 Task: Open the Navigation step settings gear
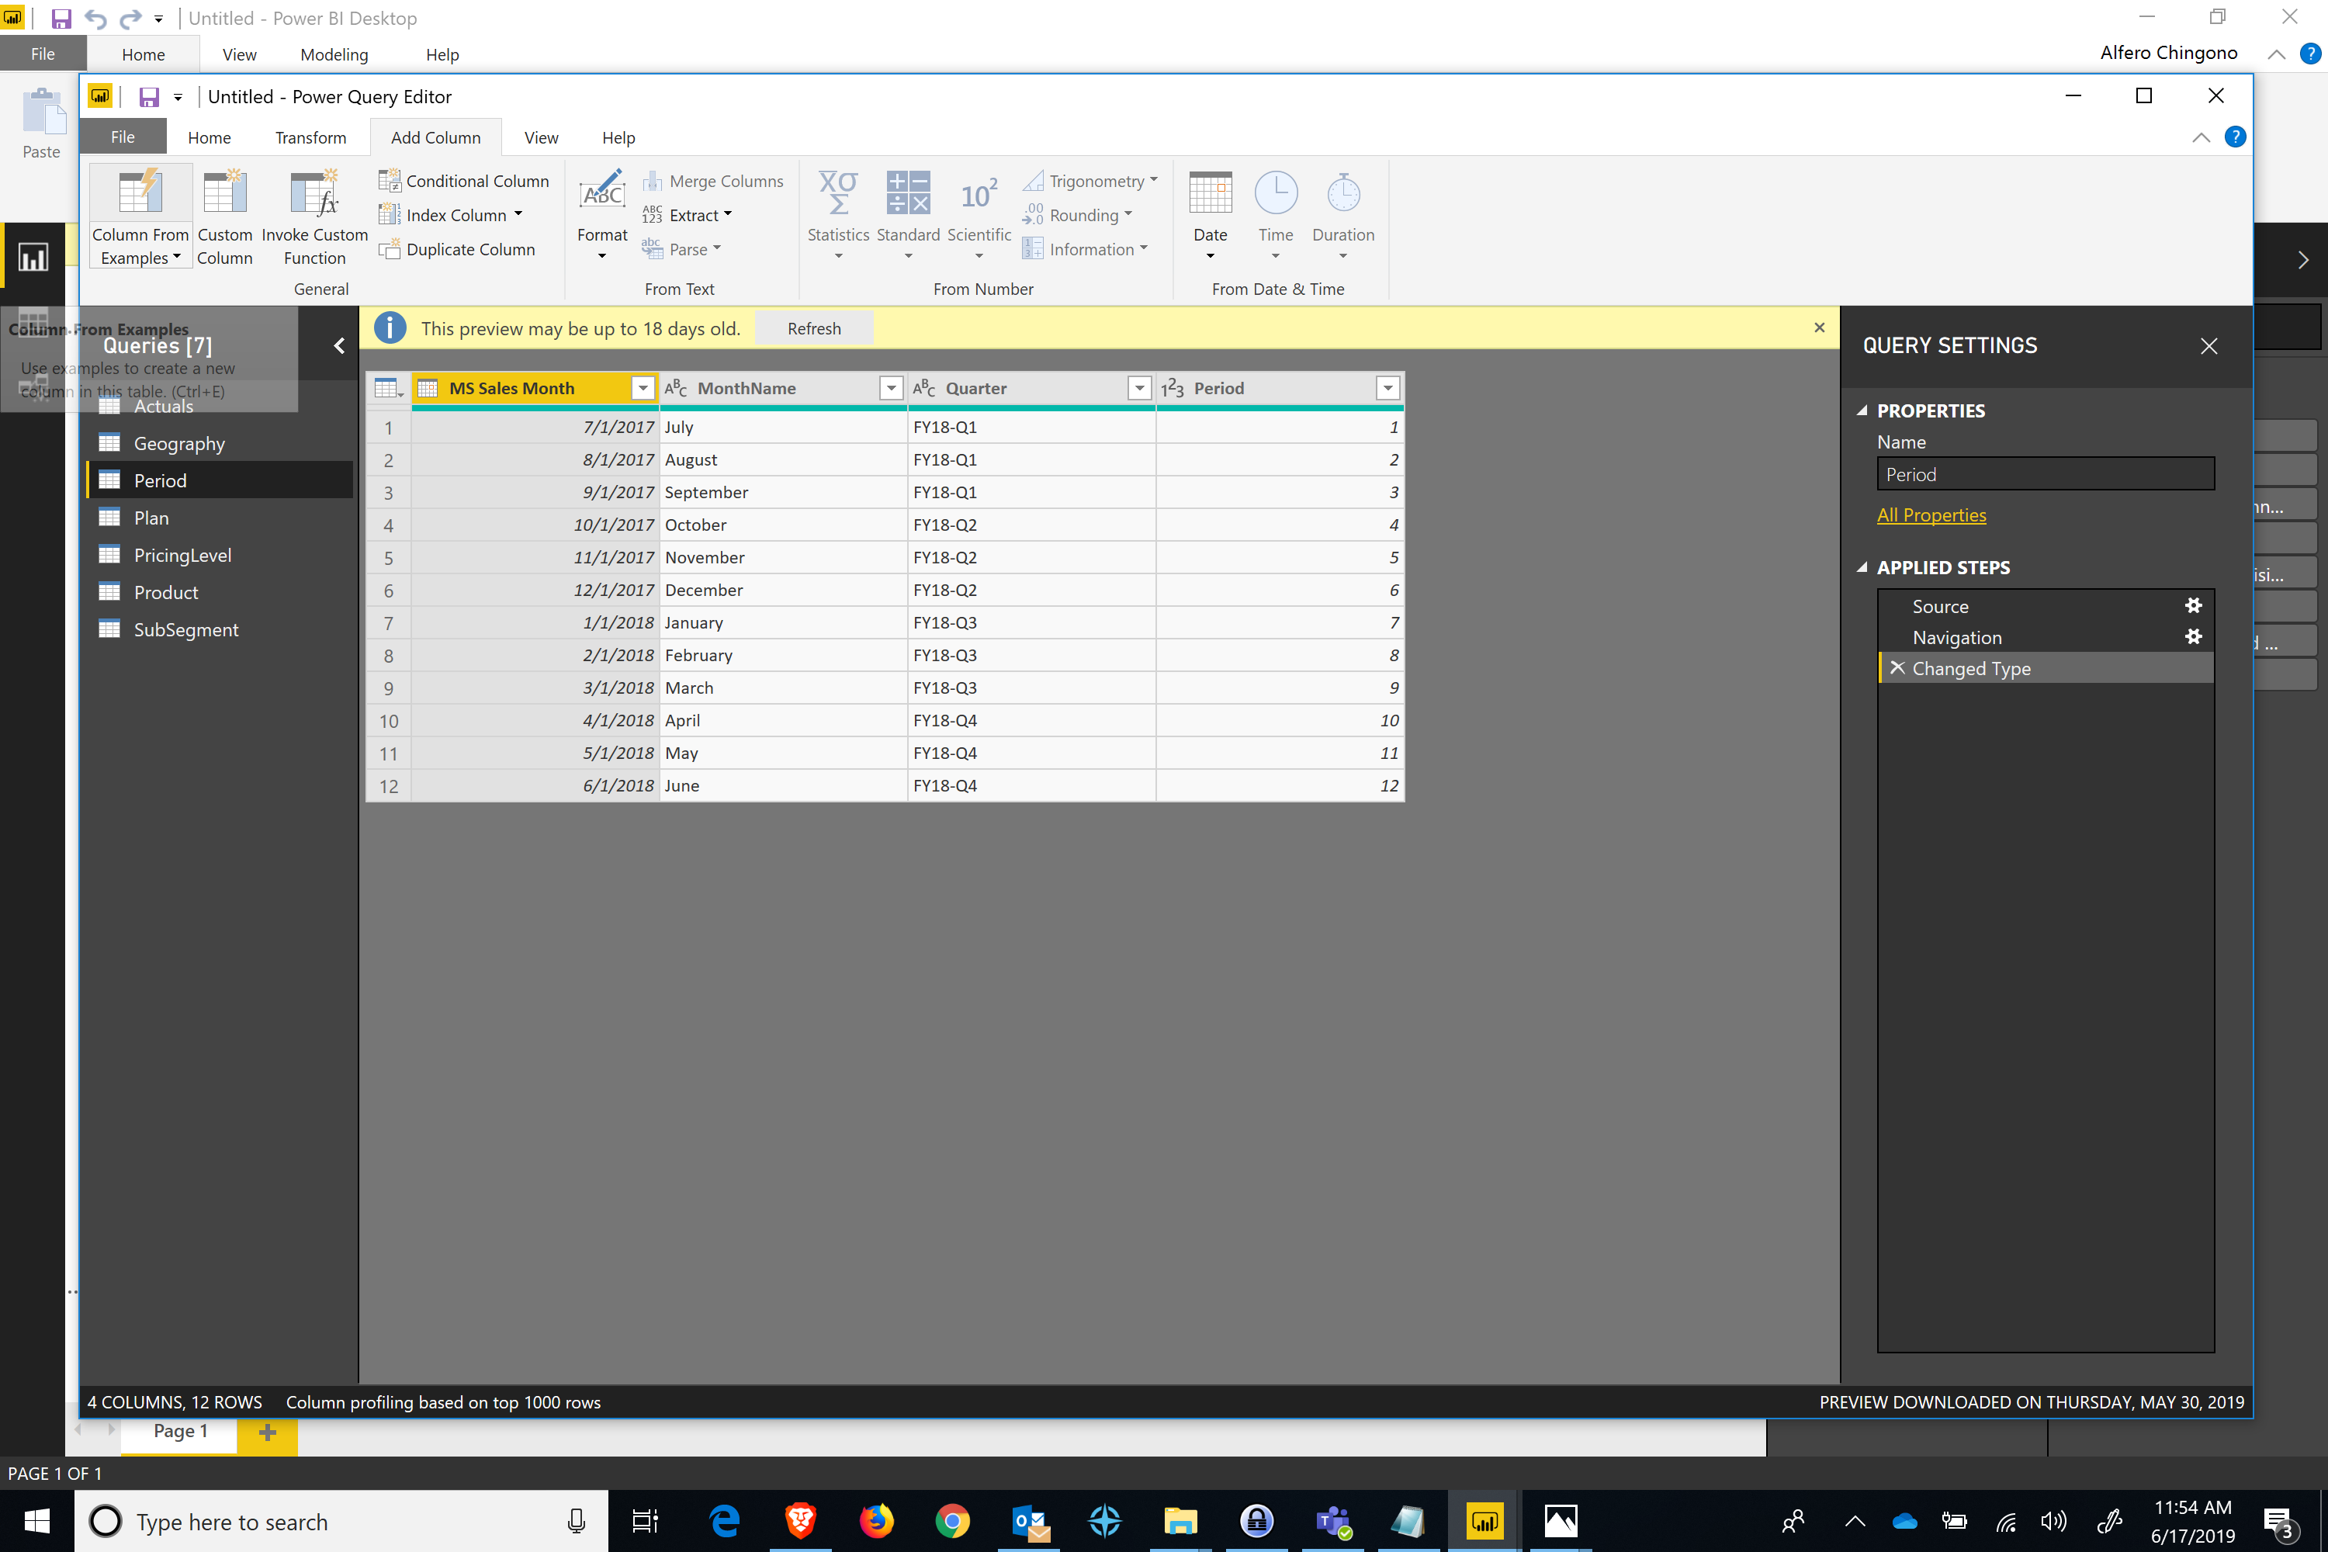click(2194, 636)
